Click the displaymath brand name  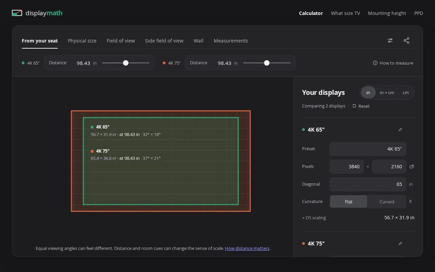click(x=44, y=13)
